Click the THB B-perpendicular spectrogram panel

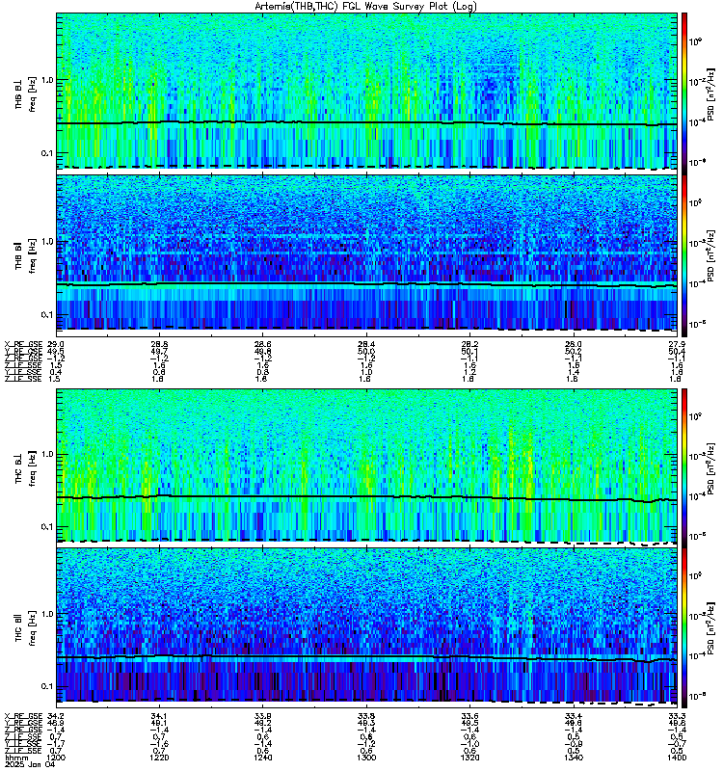point(367,92)
